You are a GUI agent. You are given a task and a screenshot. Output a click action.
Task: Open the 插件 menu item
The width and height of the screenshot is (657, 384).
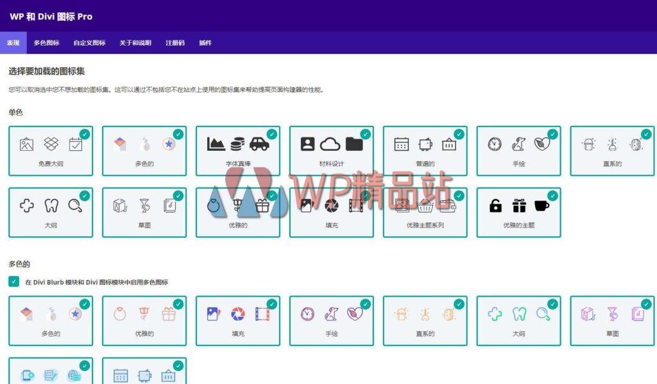tap(205, 43)
